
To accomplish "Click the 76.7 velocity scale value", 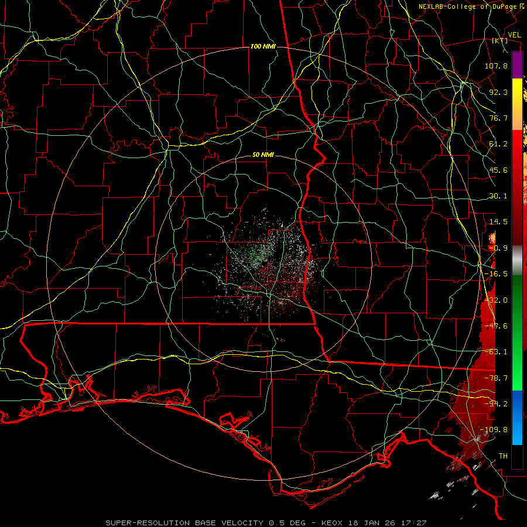I will tap(498, 118).
